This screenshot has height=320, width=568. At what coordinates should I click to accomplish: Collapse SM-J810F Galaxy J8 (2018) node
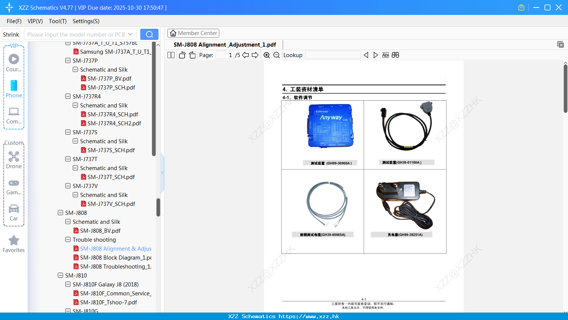[68, 284]
